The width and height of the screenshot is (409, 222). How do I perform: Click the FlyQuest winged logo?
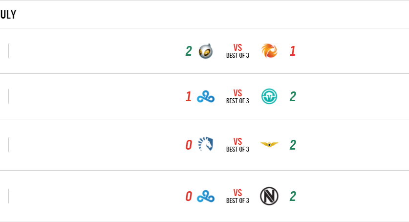[269, 145]
